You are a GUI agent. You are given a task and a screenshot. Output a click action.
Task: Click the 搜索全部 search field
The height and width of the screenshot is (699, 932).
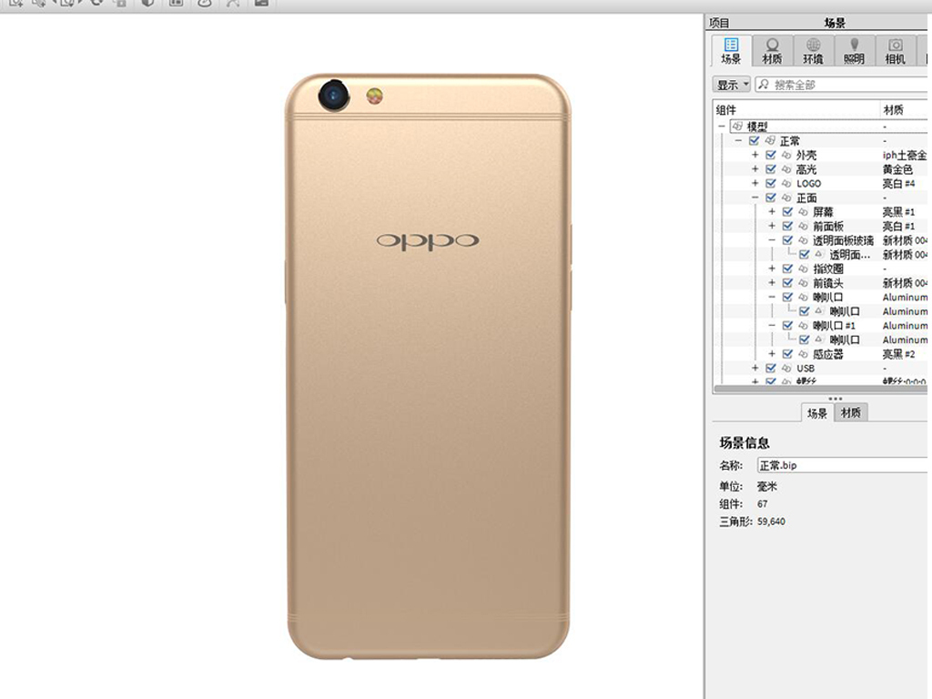tap(841, 85)
